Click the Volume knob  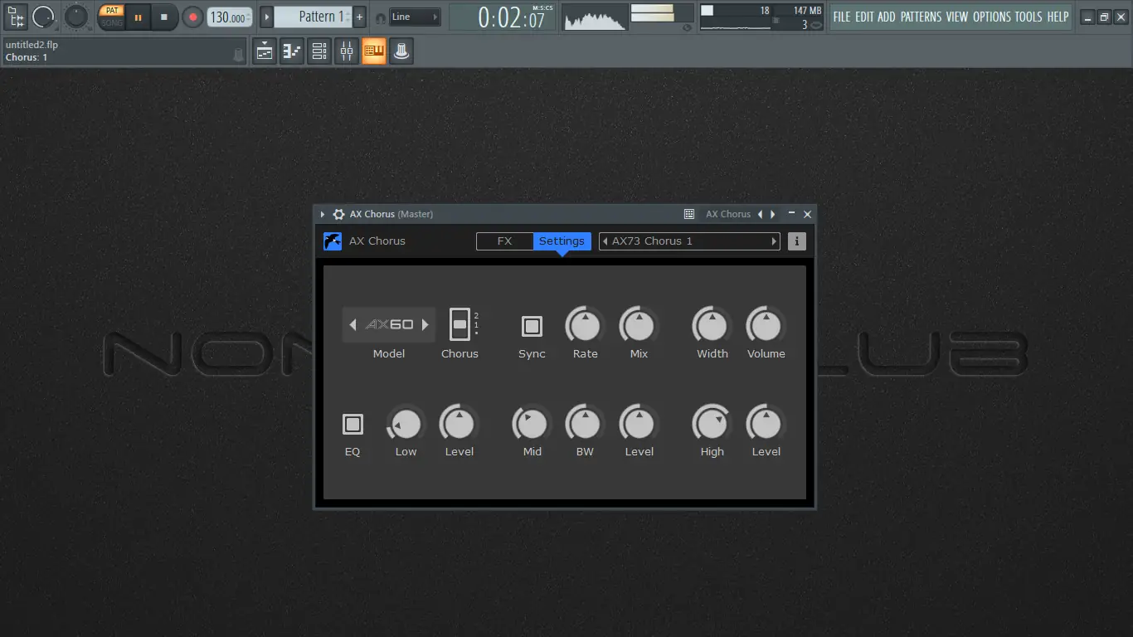766,326
